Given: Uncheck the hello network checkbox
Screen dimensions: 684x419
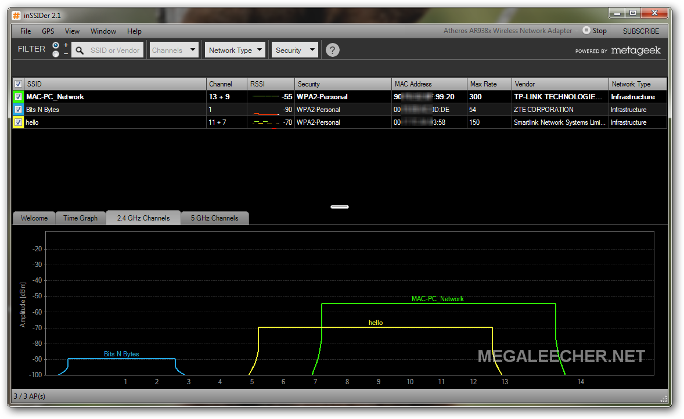Looking at the screenshot, I should point(18,122).
